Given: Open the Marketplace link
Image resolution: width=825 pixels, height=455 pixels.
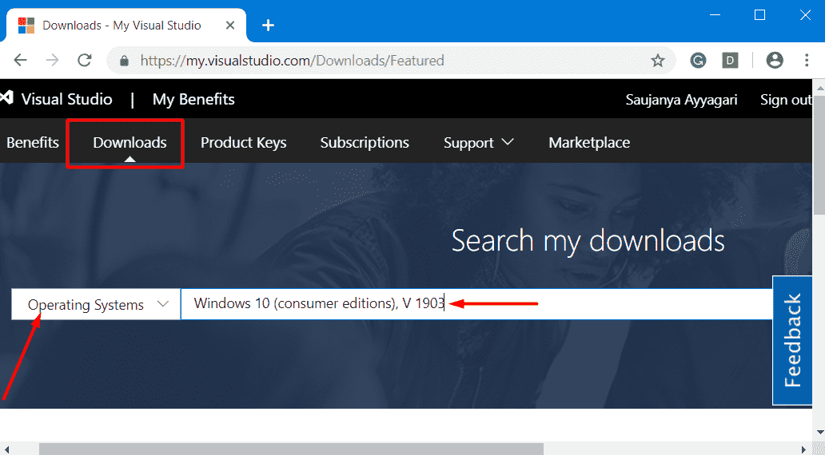Looking at the screenshot, I should pyautogui.click(x=589, y=142).
